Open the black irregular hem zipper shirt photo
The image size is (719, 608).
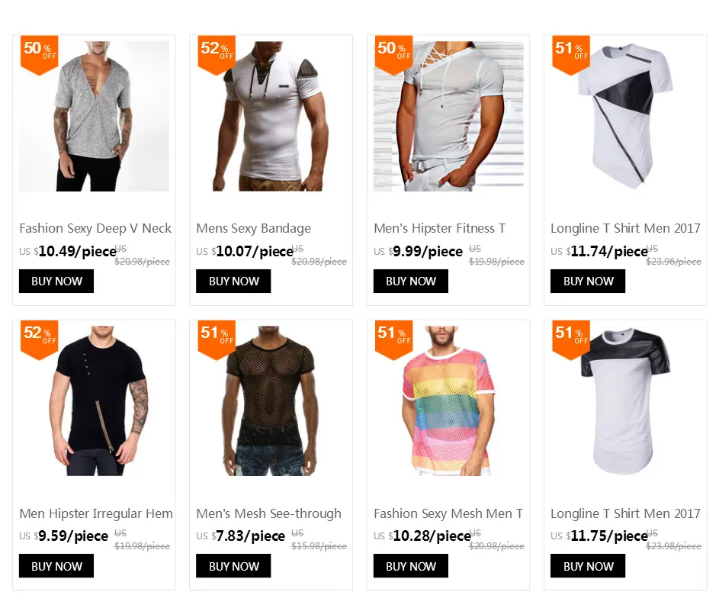click(x=94, y=401)
